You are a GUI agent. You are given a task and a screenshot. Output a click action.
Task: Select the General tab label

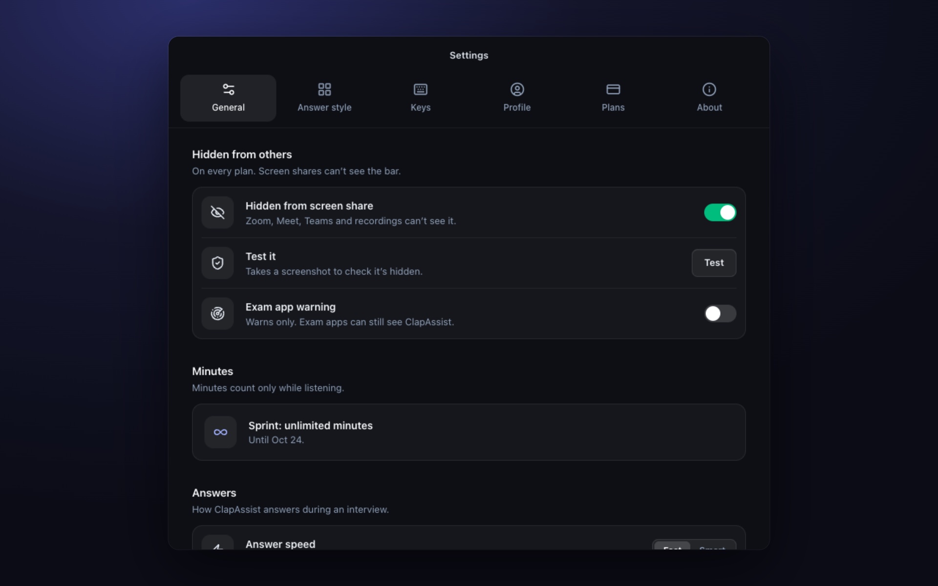228,107
